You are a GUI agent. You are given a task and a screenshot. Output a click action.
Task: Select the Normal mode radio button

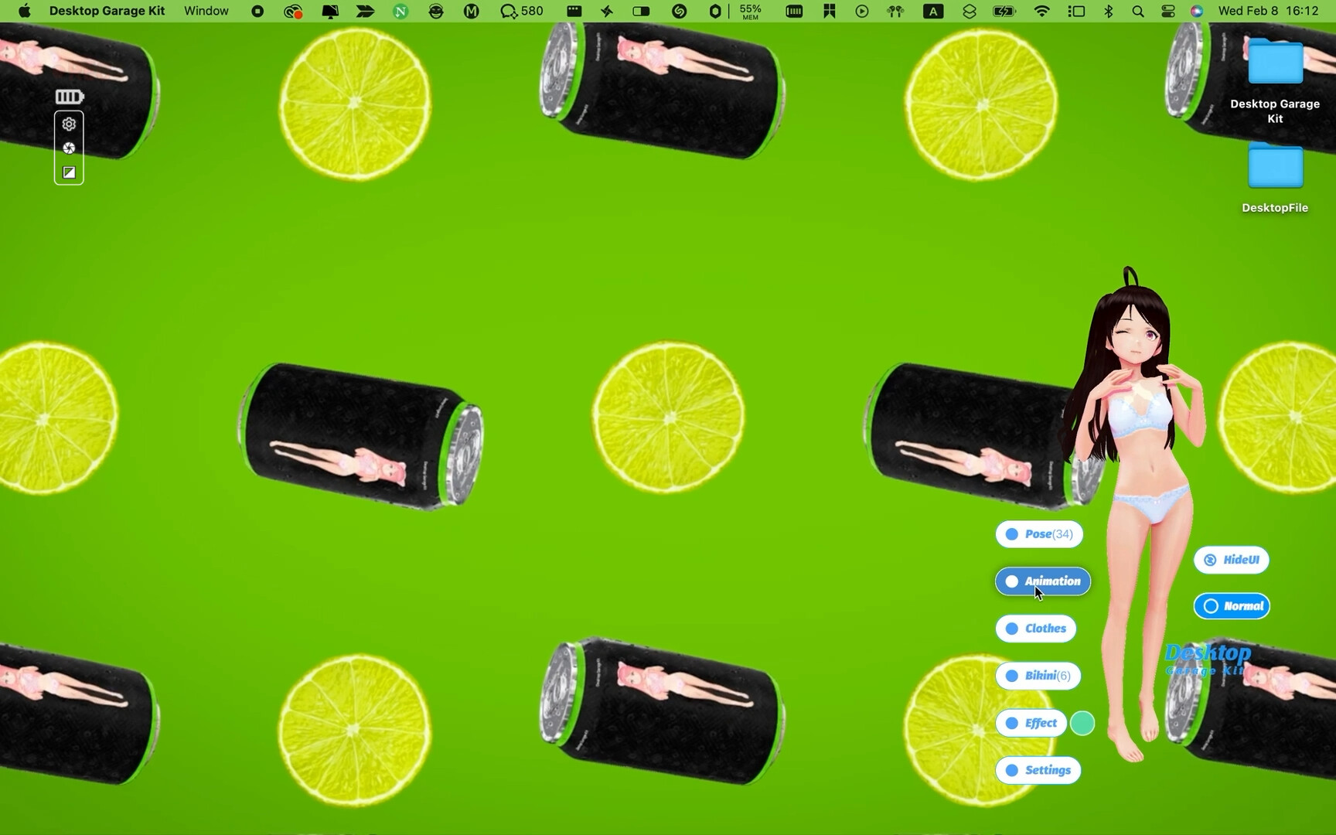[1232, 606]
